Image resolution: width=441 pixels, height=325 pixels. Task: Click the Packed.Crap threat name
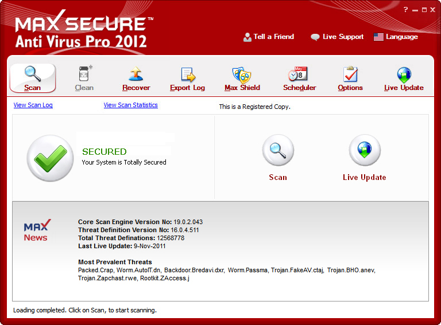point(96,270)
